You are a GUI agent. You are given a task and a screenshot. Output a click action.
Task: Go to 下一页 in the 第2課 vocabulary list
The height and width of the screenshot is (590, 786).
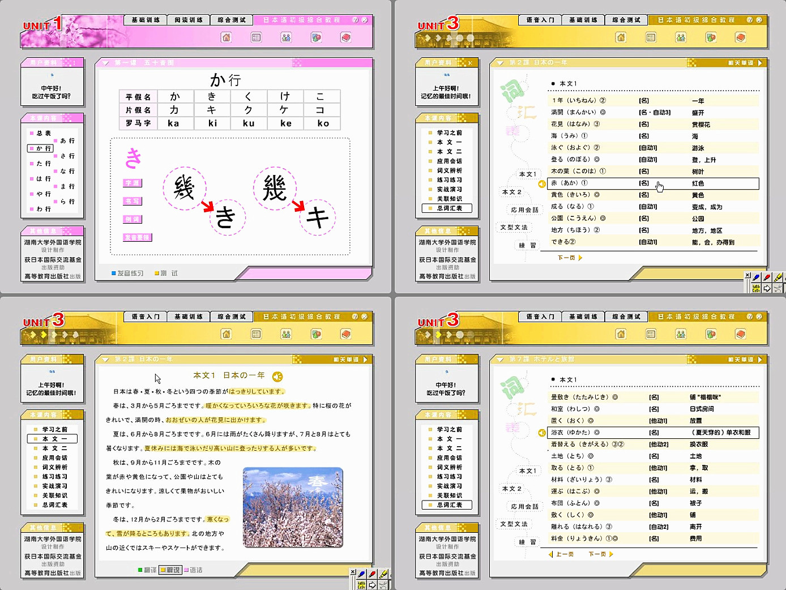click(x=570, y=258)
